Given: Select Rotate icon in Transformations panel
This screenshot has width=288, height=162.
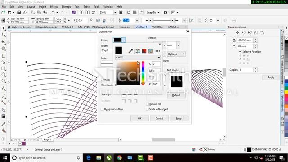Looking at the screenshot, I should [244, 33].
